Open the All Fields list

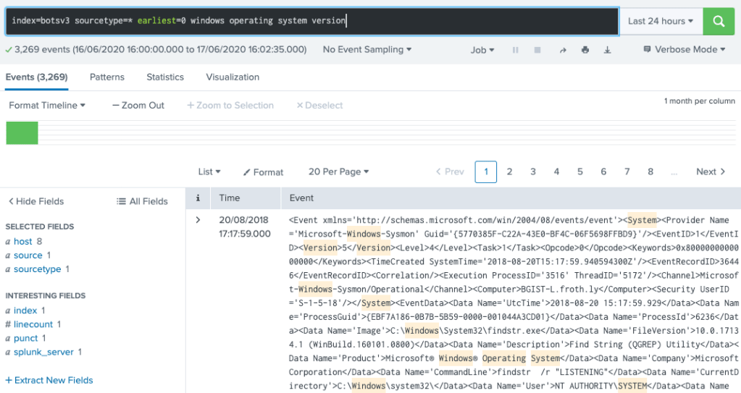143,201
